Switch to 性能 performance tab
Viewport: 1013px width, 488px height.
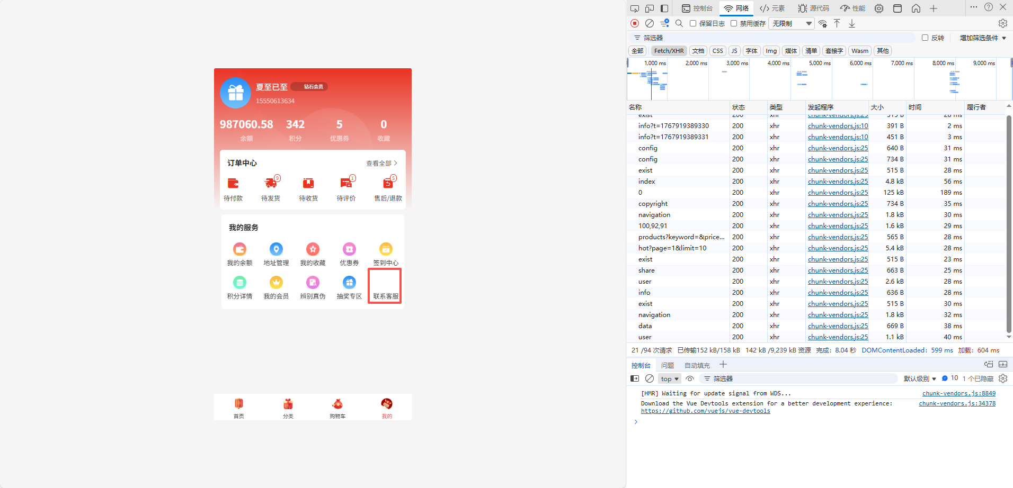pos(853,8)
